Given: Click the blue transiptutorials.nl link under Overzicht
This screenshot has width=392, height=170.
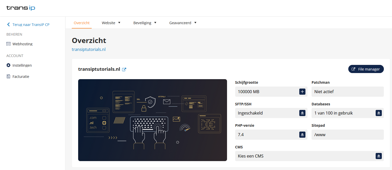Looking at the screenshot, I should tap(89, 49).
